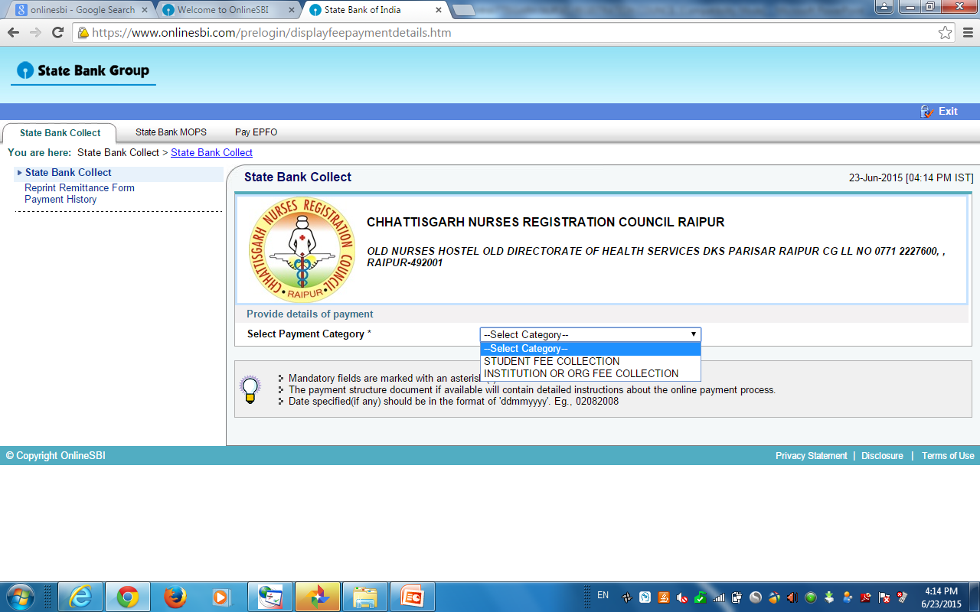Click the Nurses Registration Council logo
The height and width of the screenshot is (612, 980).
coord(302,249)
